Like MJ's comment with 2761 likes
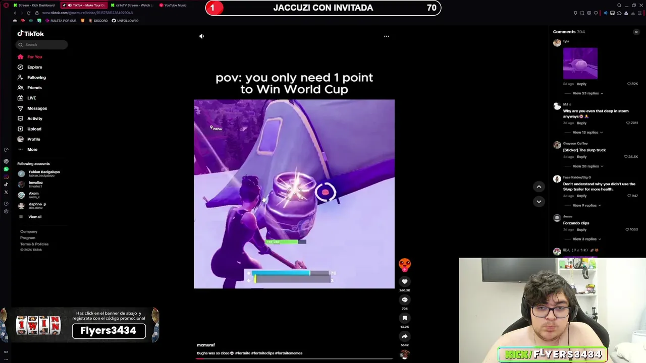Image resolution: width=646 pixels, height=363 pixels. 628,123
